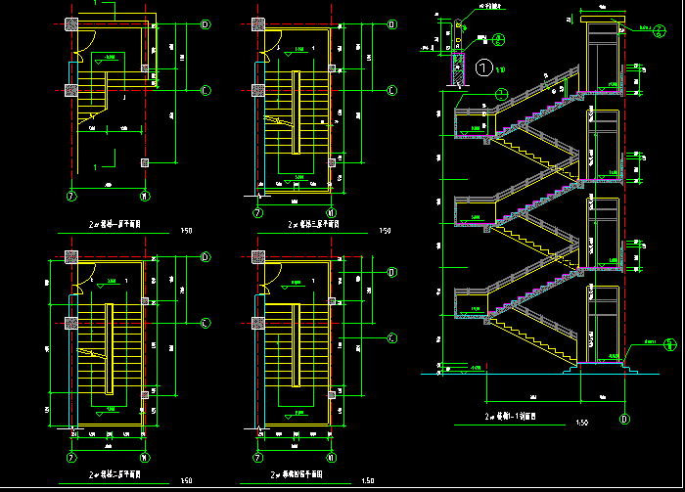Image resolution: width=685 pixels, height=492 pixels.
Task: Click axis bubble C on top-left floor plan
Action: [x=205, y=91]
